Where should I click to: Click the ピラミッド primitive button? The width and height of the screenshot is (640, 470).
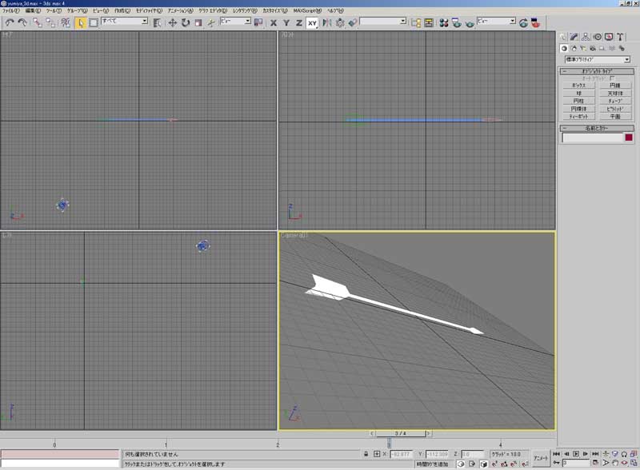(615, 109)
